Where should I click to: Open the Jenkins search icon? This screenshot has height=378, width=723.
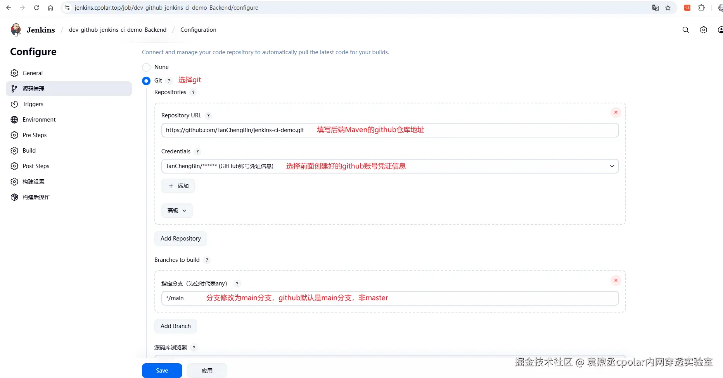point(686,30)
